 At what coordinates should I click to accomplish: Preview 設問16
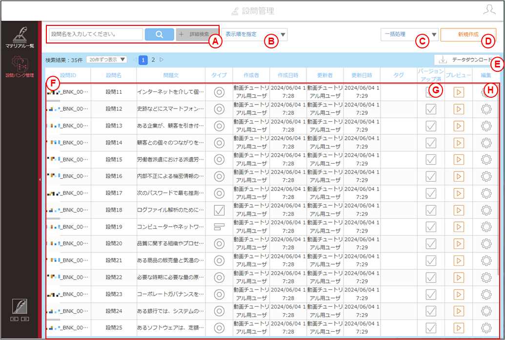point(459,176)
